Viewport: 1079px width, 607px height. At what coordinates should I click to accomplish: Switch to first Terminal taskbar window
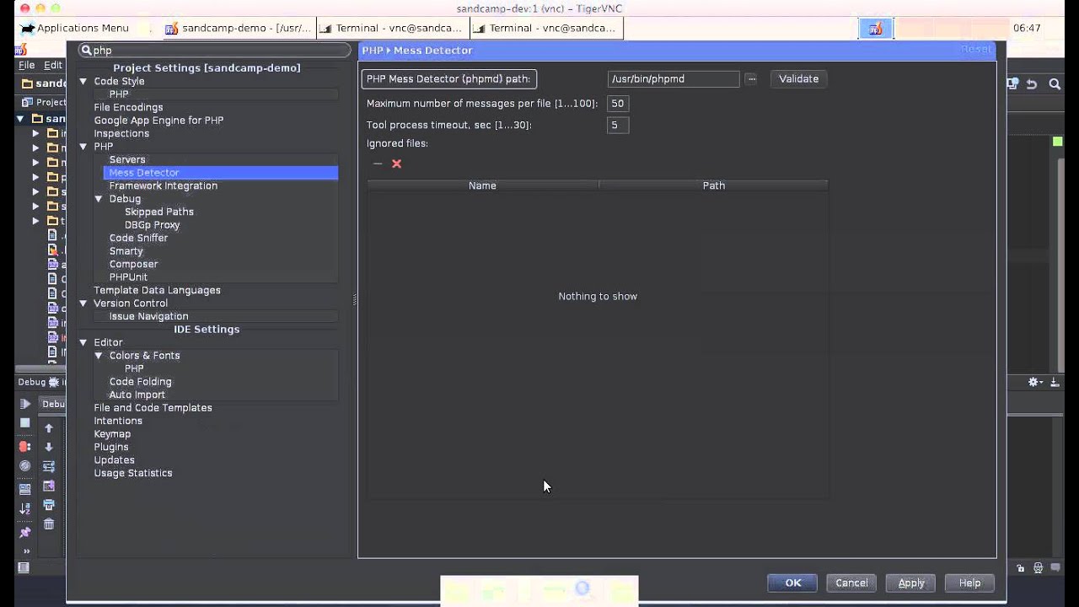(x=392, y=28)
